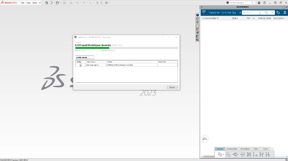Click the assistant helmet icon in the panel

click(x=205, y=139)
